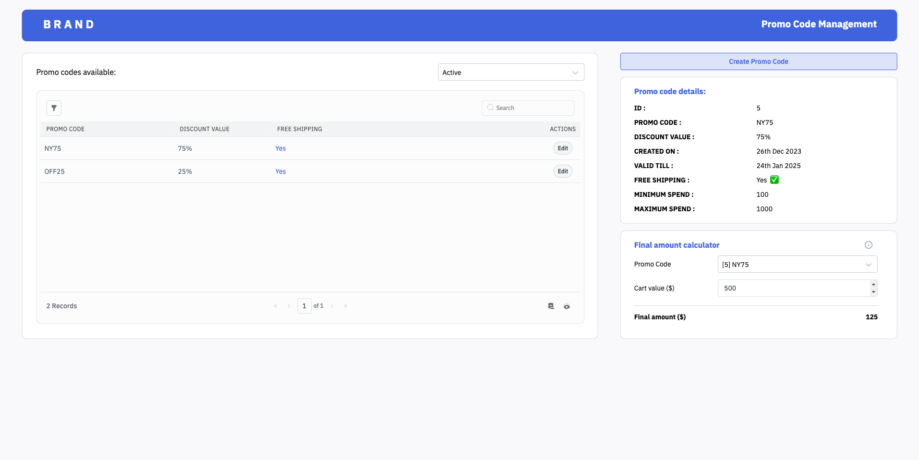Click the search magnifier icon
Screen dimensions: 919x460
coord(490,108)
